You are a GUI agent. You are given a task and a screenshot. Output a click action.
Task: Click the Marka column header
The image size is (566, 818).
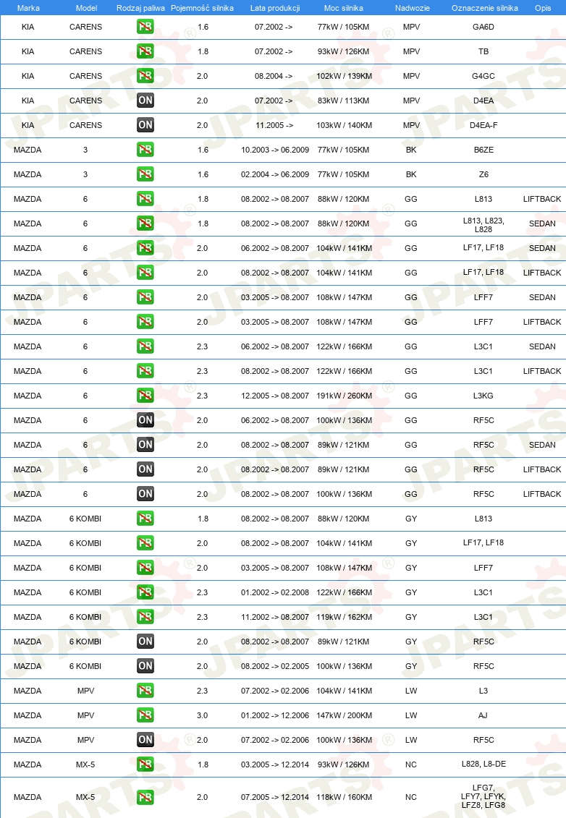tap(28, 8)
